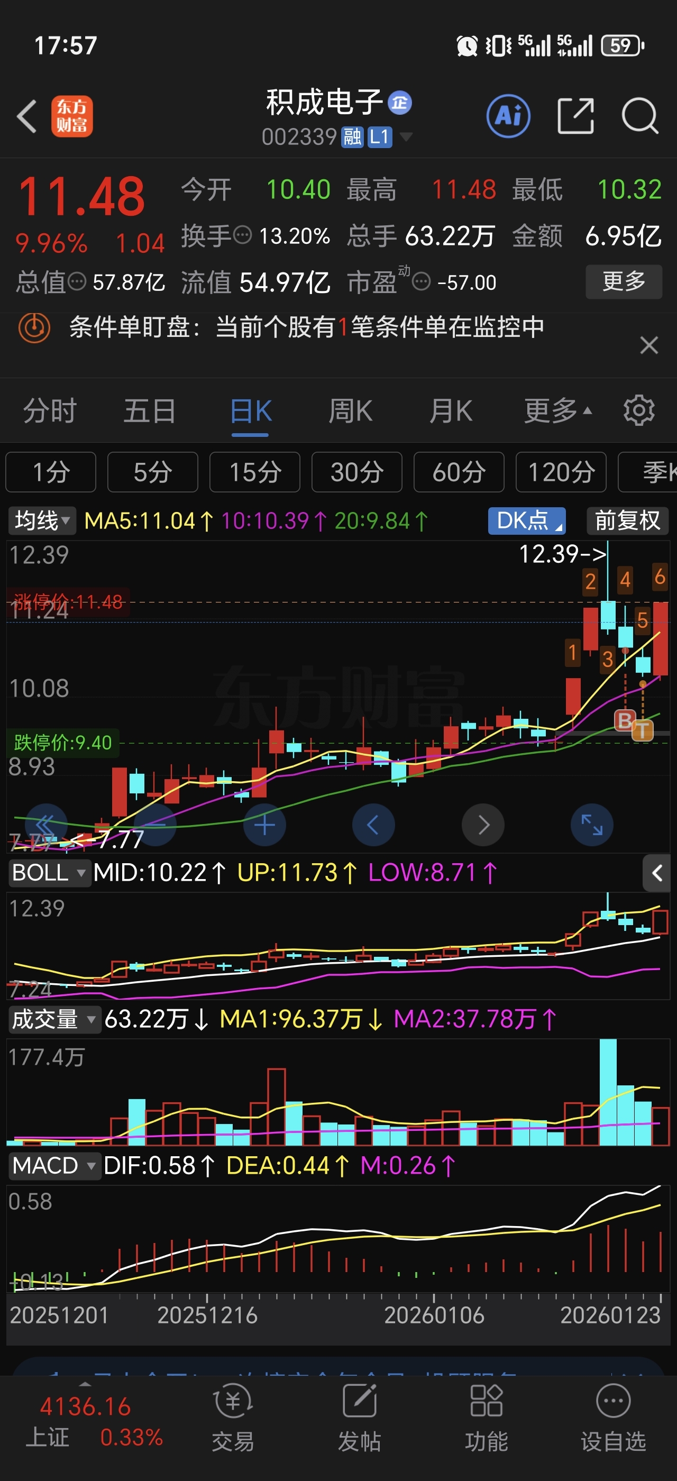Screen dimensions: 677x1481
Task: Tap the L1 level badge
Action: (x=380, y=138)
